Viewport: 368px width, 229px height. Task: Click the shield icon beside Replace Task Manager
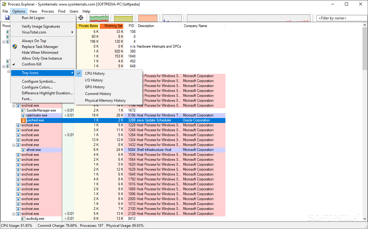click(x=14, y=46)
